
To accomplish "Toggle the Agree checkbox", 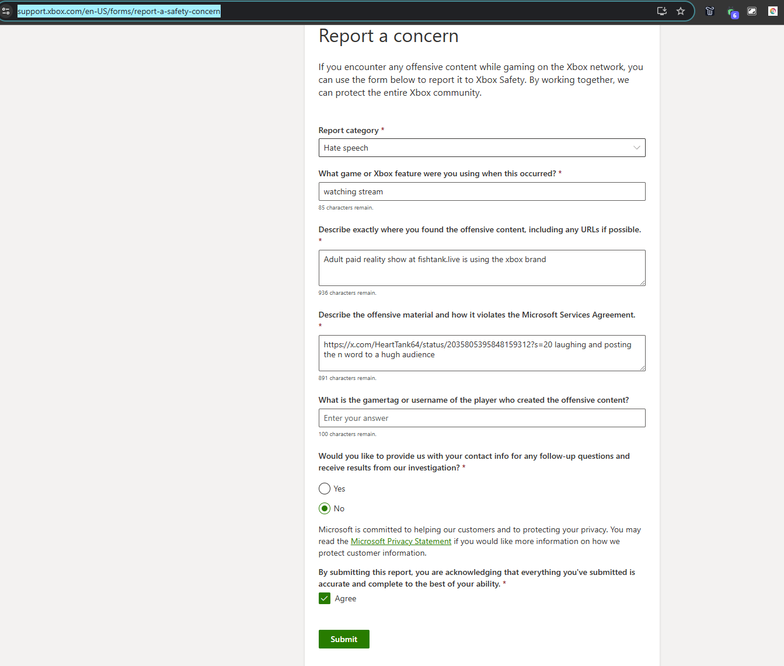I will [325, 598].
